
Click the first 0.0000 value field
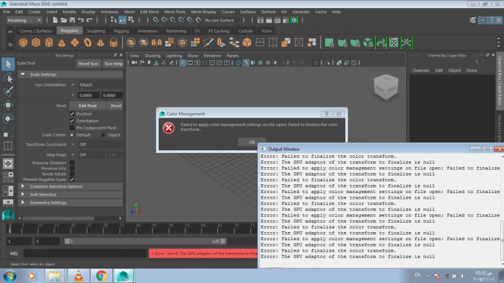88,96
